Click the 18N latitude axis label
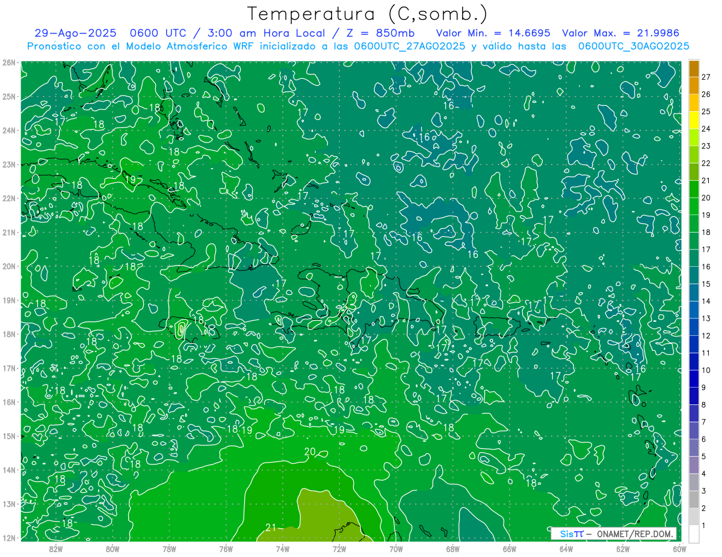 click(8, 334)
